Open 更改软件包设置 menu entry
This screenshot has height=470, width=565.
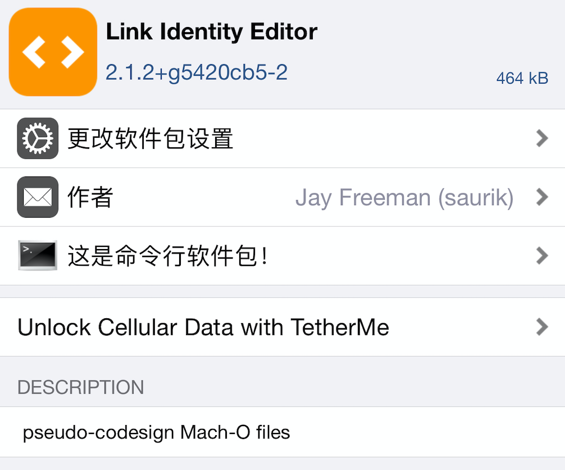coord(151,138)
